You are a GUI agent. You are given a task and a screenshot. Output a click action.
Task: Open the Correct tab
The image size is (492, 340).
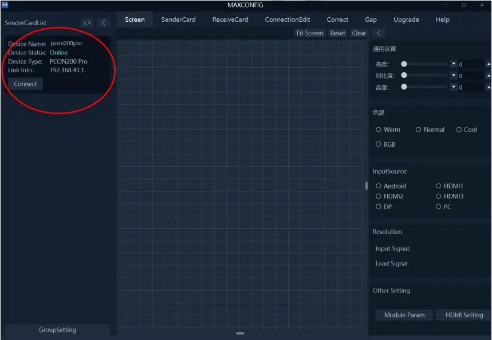(x=337, y=19)
